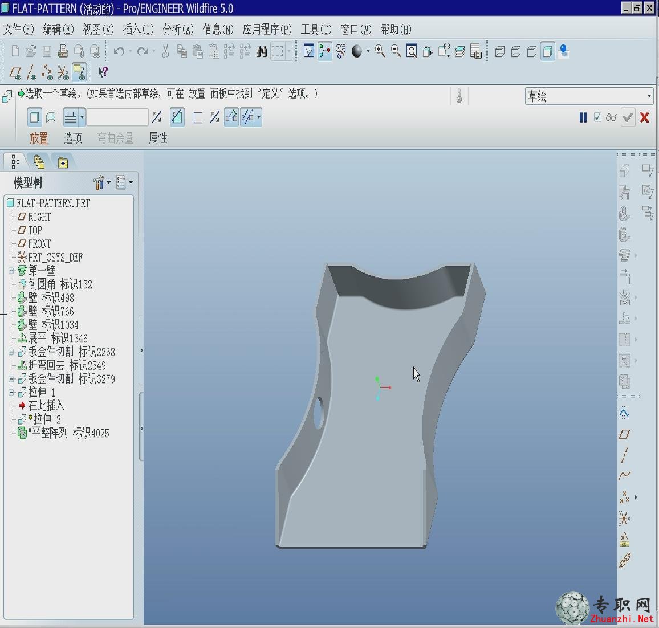
Task: Select Shading display style
Action: [x=548, y=51]
